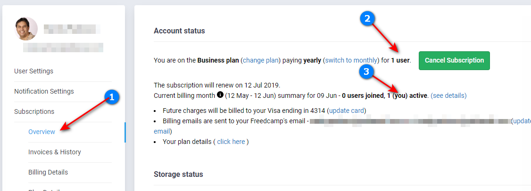Screen dimensions: 531x191
Task: Expand the Subscriptions section
Action: [x=34, y=111]
